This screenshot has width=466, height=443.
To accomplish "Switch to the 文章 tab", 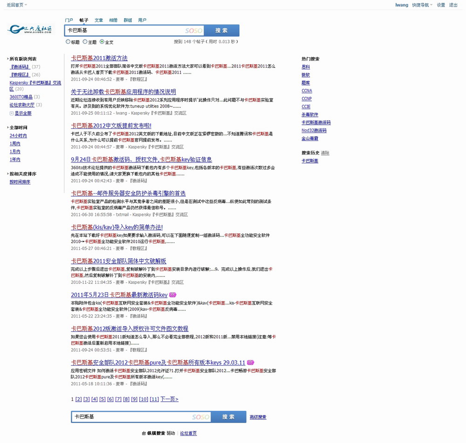I will (x=99, y=20).
